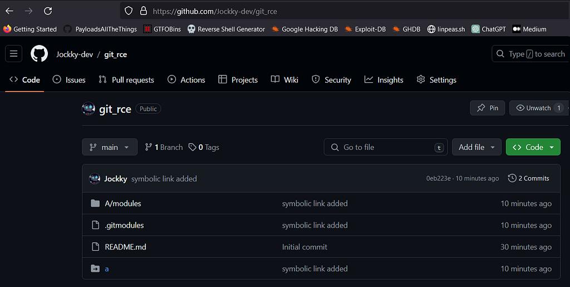Image resolution: width=570 pixels, height=287 pixels.
Task: Open the README.md file
Action: pos(125,247)
